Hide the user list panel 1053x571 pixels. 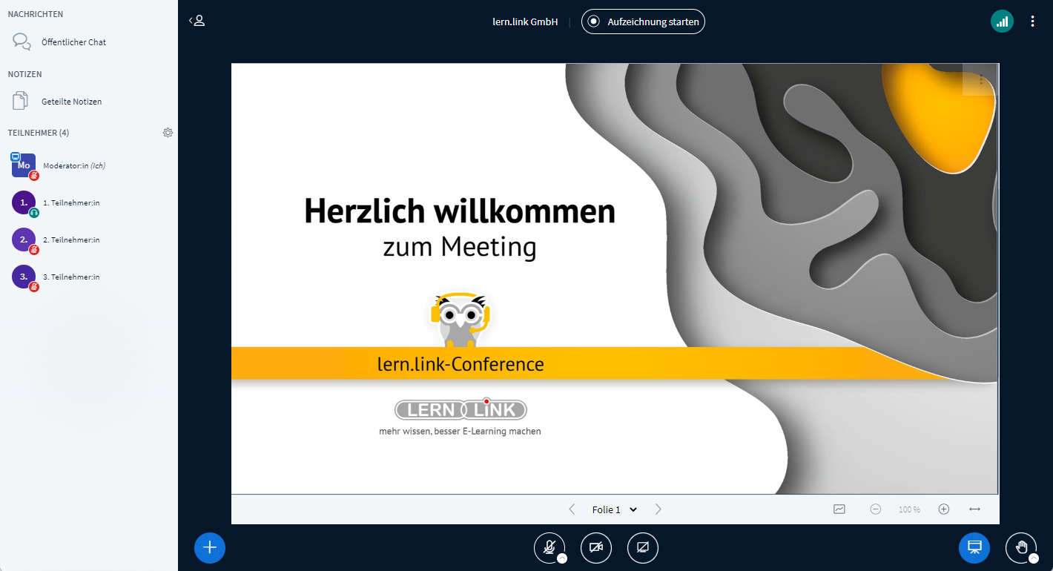(x=197, y=21)
